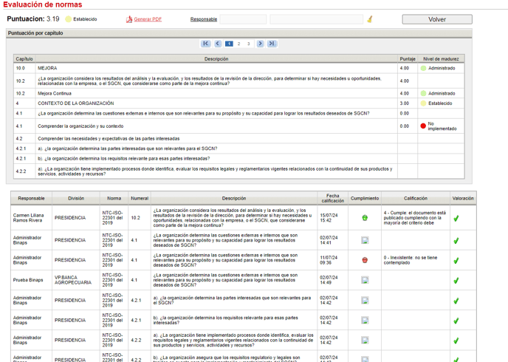This screenshot has height=362, width=508.
Task: Click valoración checkmark in Prueba Binaps row
Action: pyautogui.click(x=456, y=281)
